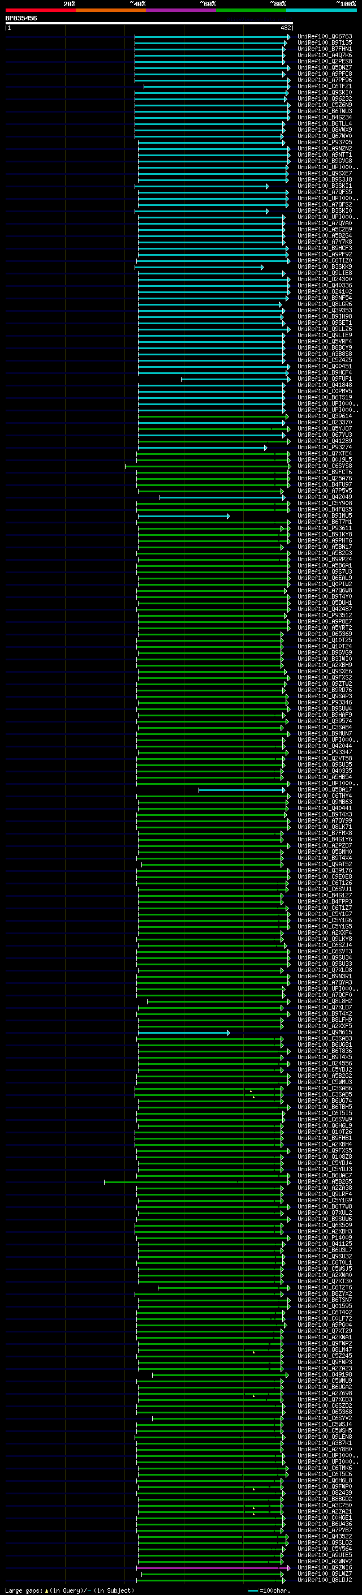Image resolution: width=362 pixels, height=1595 pixels.
Task: Select the UniRef100_Q8LK71 label
Action: 325,827
